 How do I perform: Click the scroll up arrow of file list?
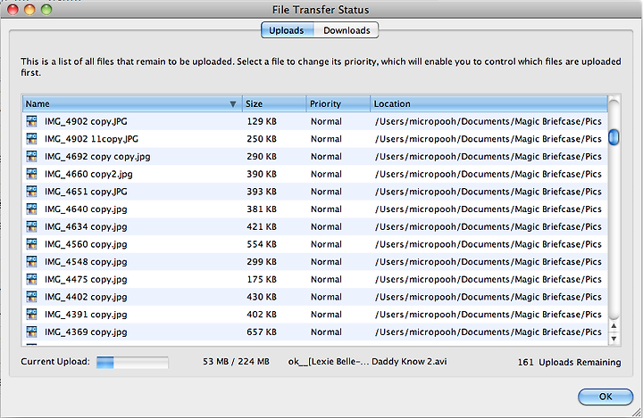(x=614, y=326)
